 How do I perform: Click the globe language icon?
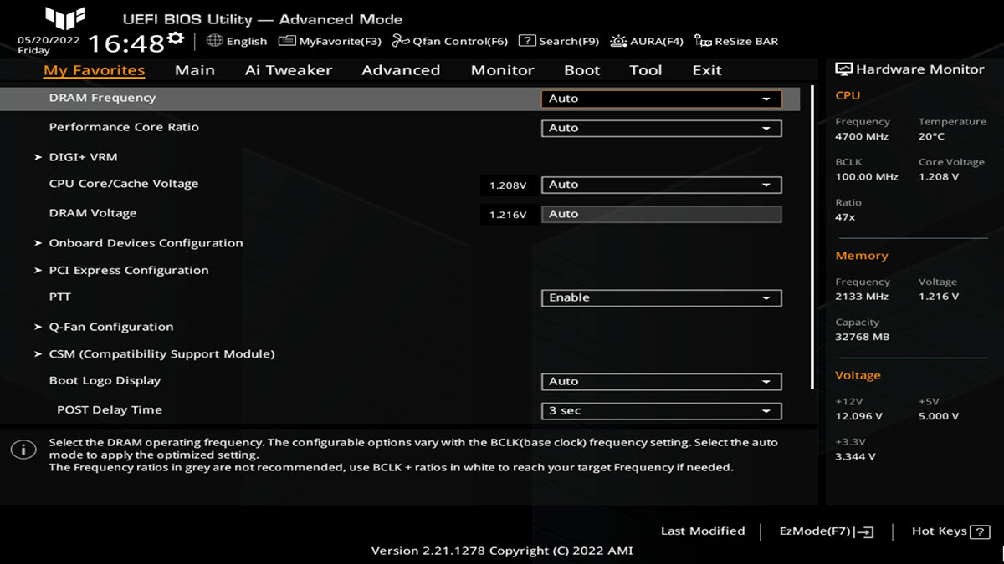(215, 40)
